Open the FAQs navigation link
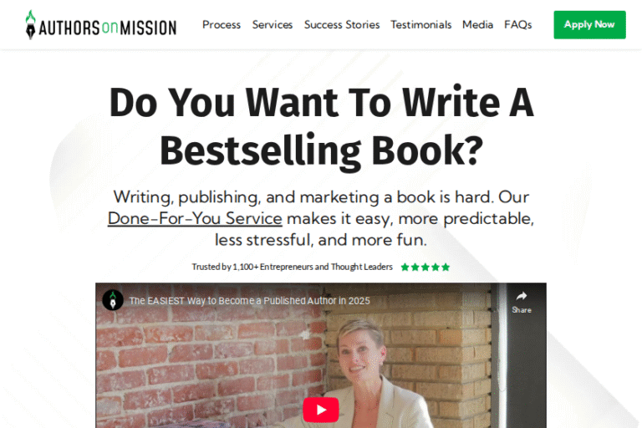This screenshot has width=642, height=428. [518, 24]
